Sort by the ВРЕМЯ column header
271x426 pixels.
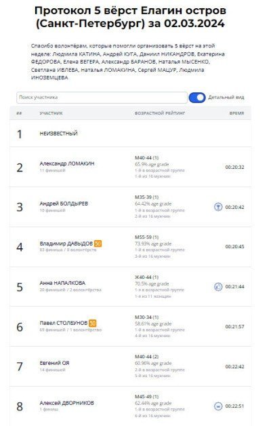(236, 113)
